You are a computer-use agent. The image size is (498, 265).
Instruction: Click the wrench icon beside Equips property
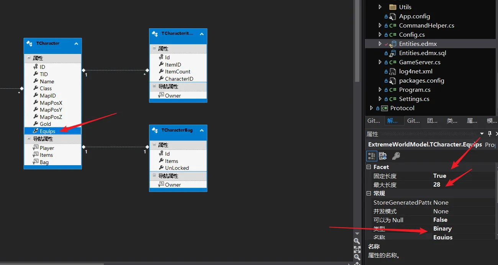pyautogui.click(x=36, y=131)
